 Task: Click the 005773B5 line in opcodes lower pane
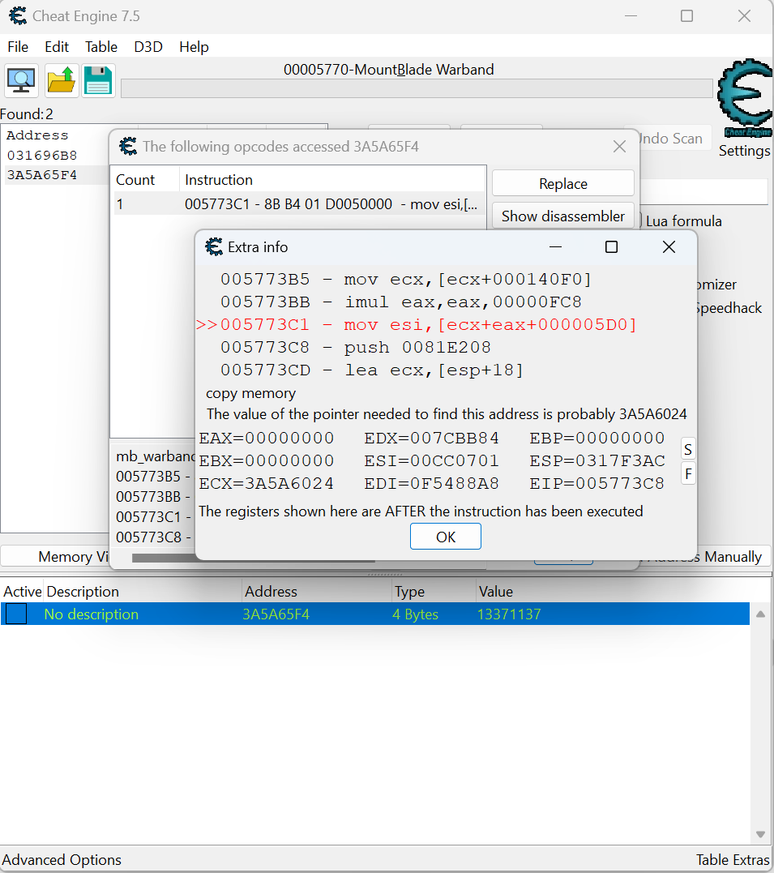(153, 477)
